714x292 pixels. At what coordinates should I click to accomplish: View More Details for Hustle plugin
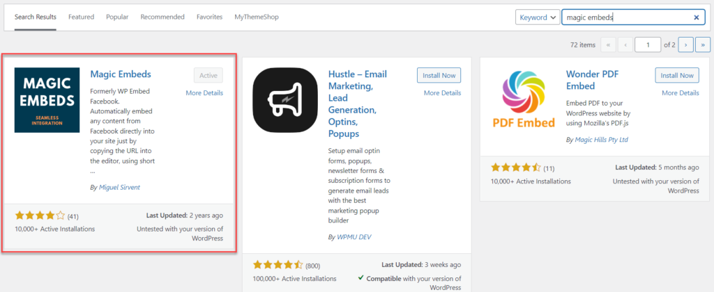(x=443, y=92)
